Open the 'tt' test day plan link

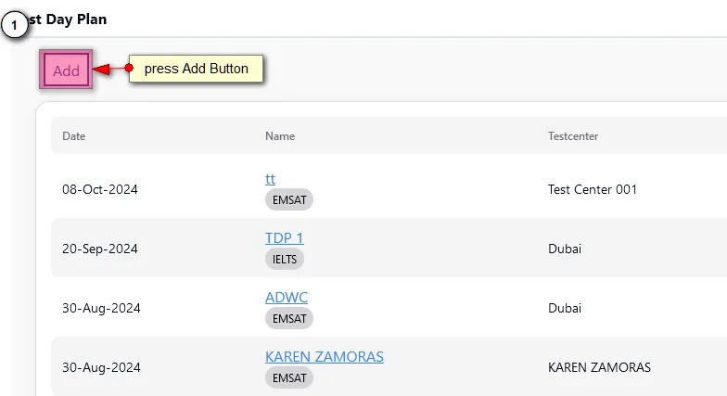pos(270,179)
